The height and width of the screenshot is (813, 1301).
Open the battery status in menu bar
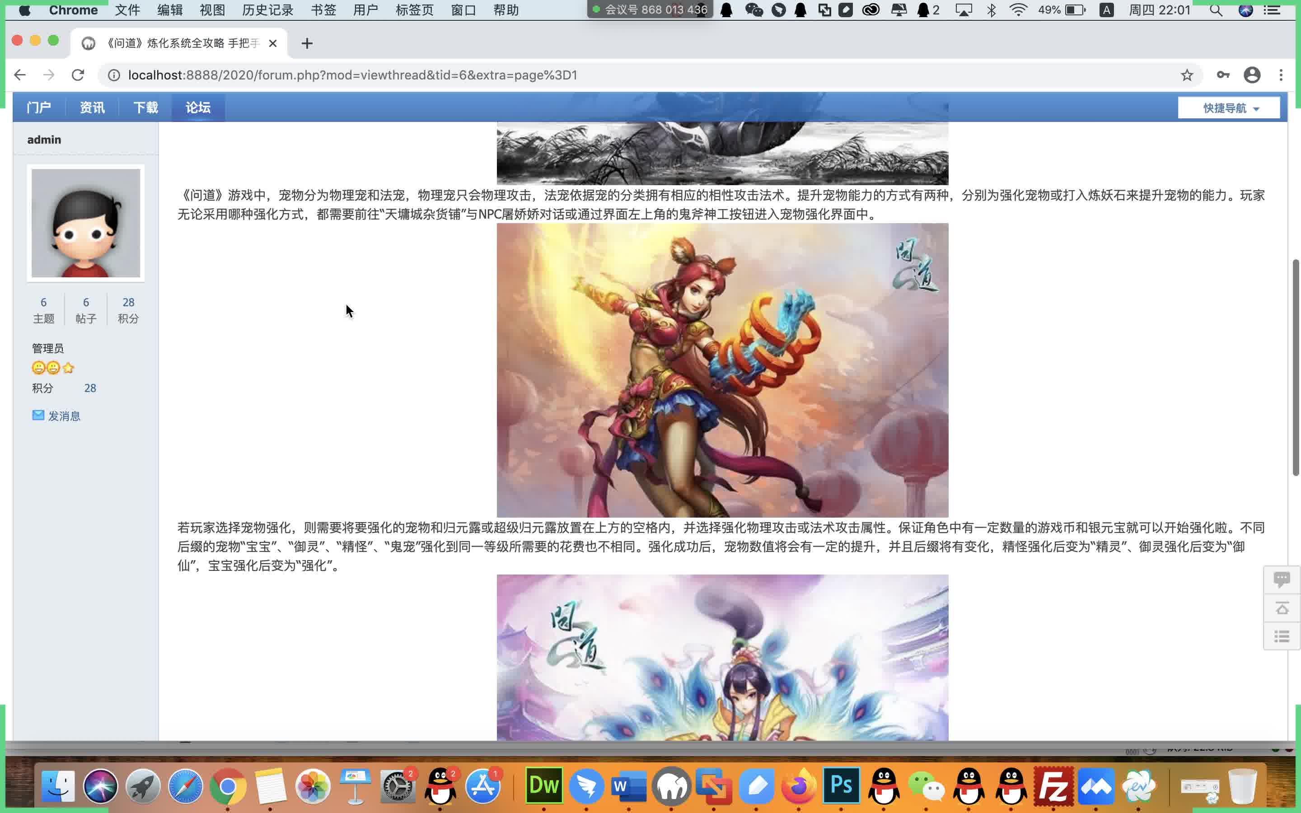pyautogui.click(x=1061, y=10)
